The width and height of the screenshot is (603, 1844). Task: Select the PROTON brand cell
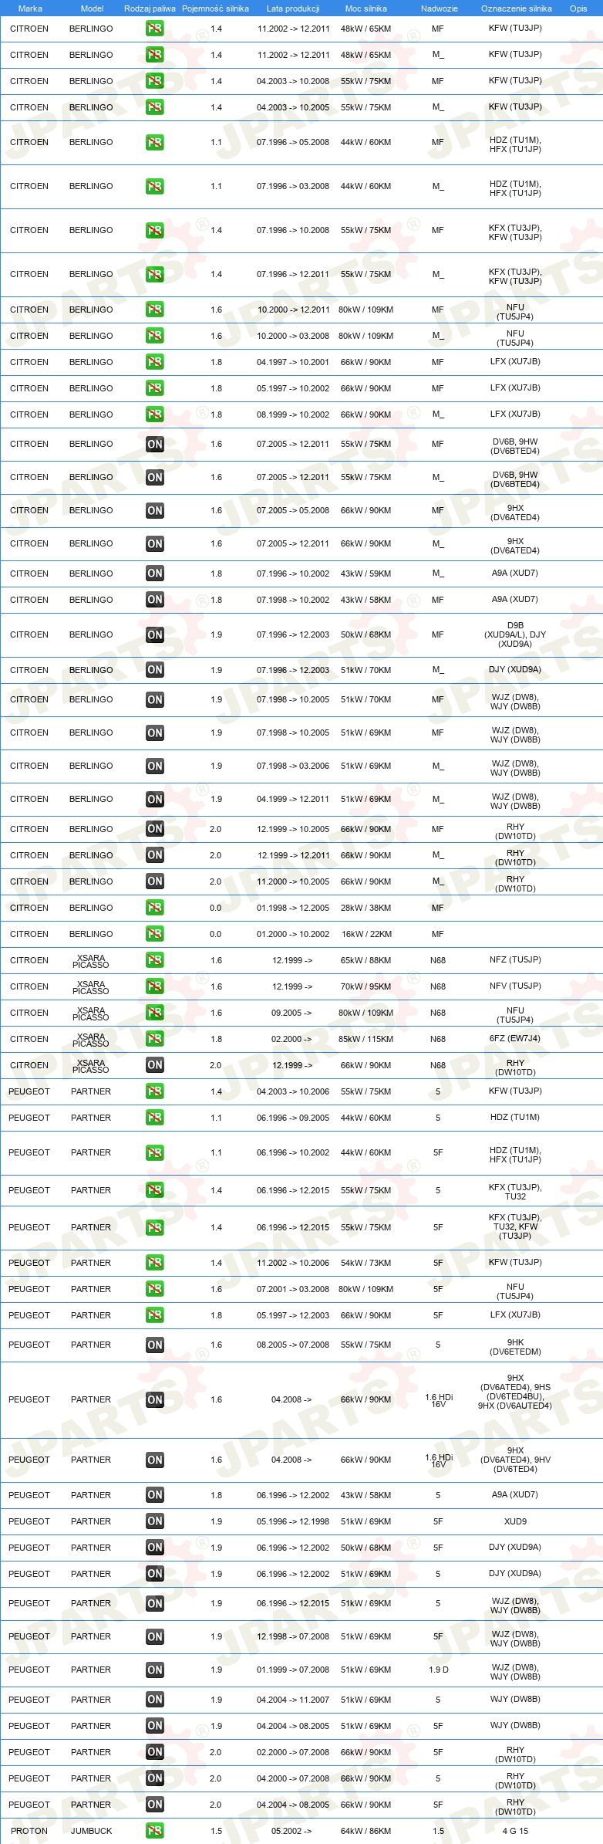[29, 1830]
